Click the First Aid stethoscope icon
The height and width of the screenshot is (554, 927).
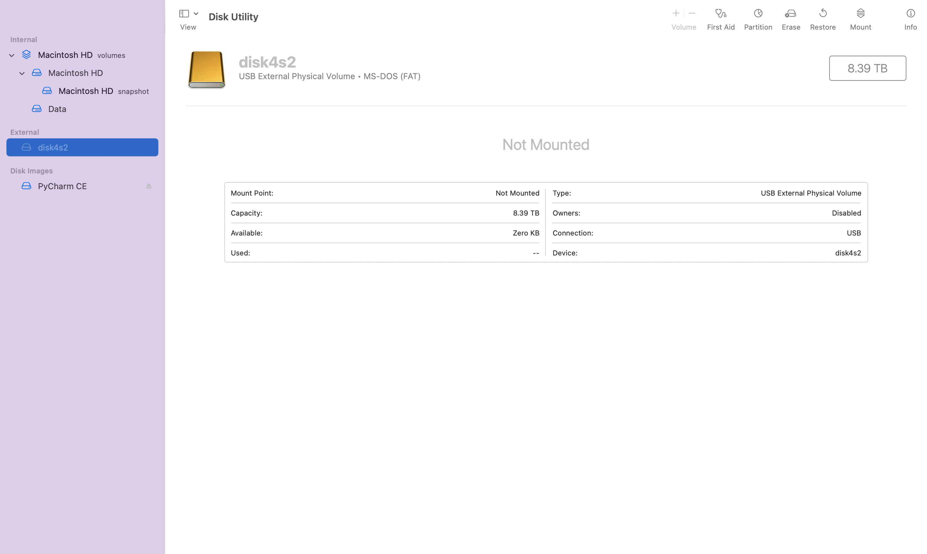pyautogui.click(x=720, y=14)
